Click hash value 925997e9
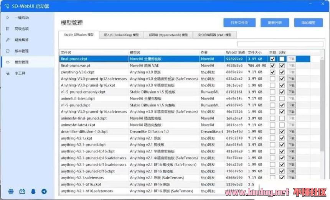 (234, 59)
